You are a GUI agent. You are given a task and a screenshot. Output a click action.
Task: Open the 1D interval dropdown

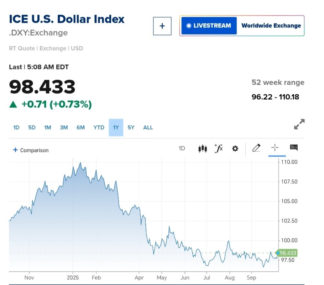pyautogui.click(x=182, y=148)
